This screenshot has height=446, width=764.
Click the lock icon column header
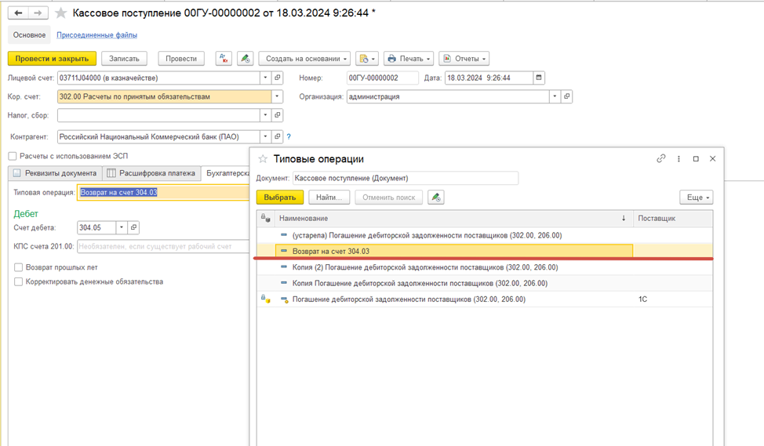point(266,218)
